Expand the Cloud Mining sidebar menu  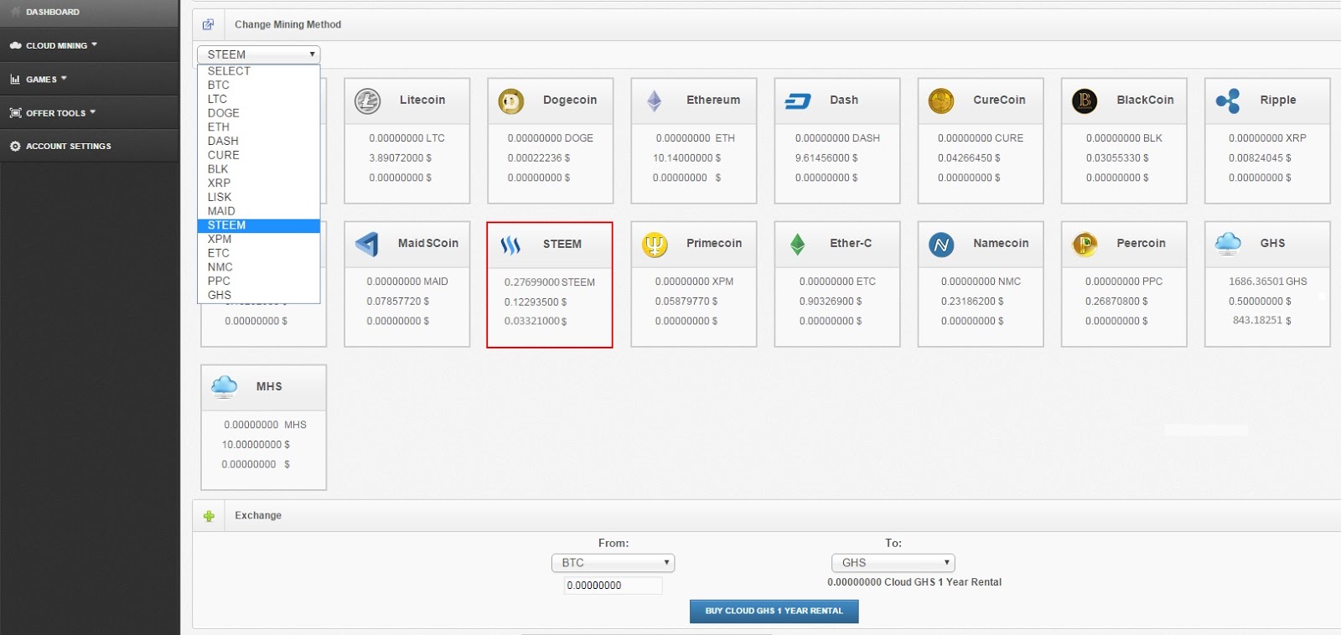pyautogui.click(x=89, y=45)
